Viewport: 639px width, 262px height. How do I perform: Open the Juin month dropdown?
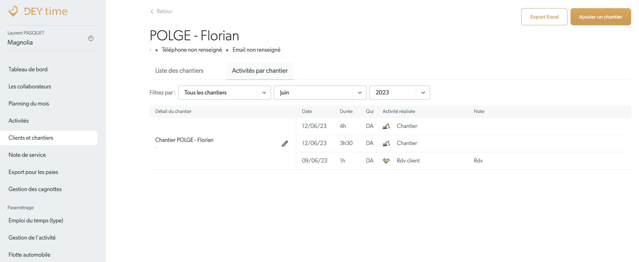click(320, 93)
